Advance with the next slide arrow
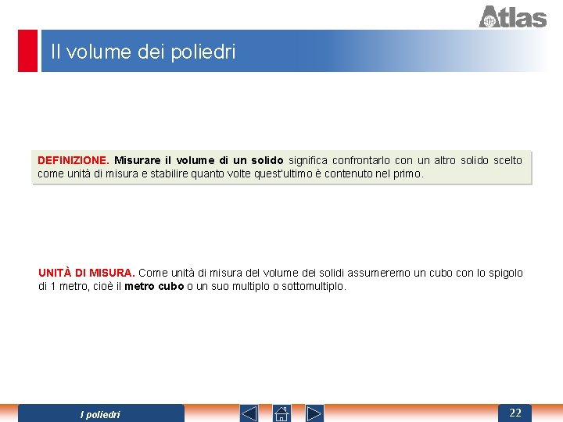 coord(314,413)
